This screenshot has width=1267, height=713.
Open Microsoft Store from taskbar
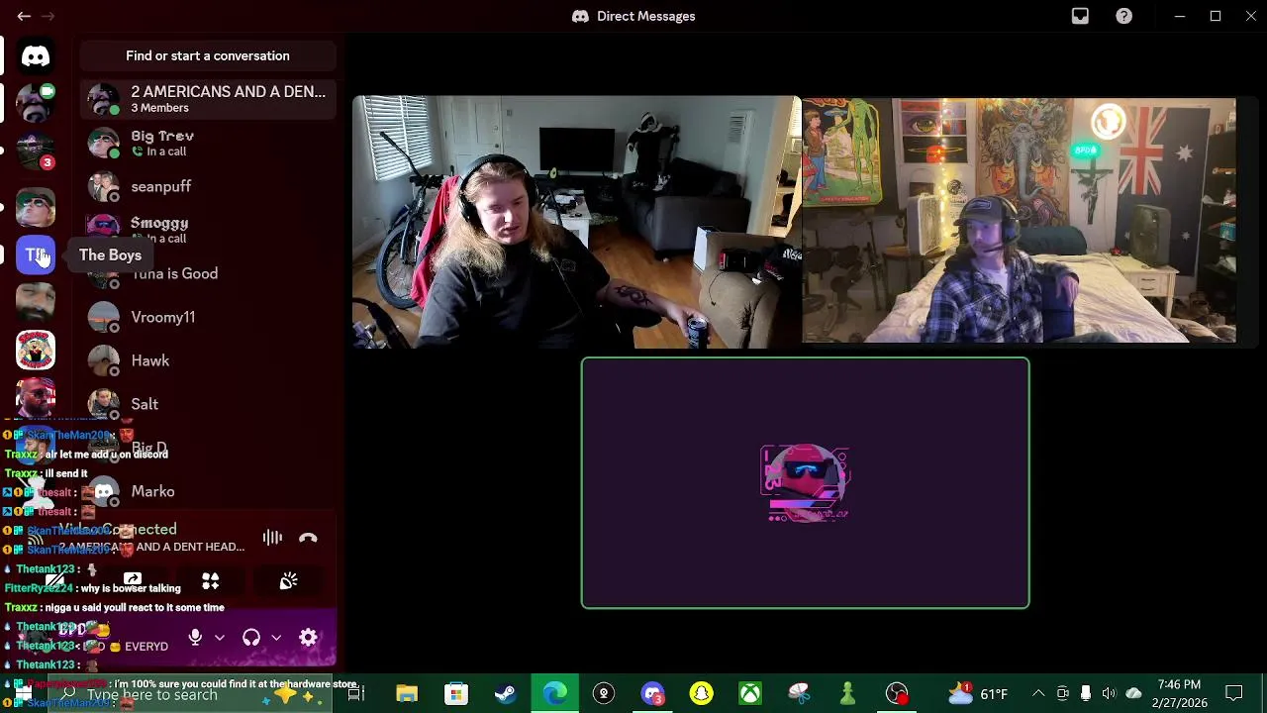pyautogui.click(x=456, y=693)
